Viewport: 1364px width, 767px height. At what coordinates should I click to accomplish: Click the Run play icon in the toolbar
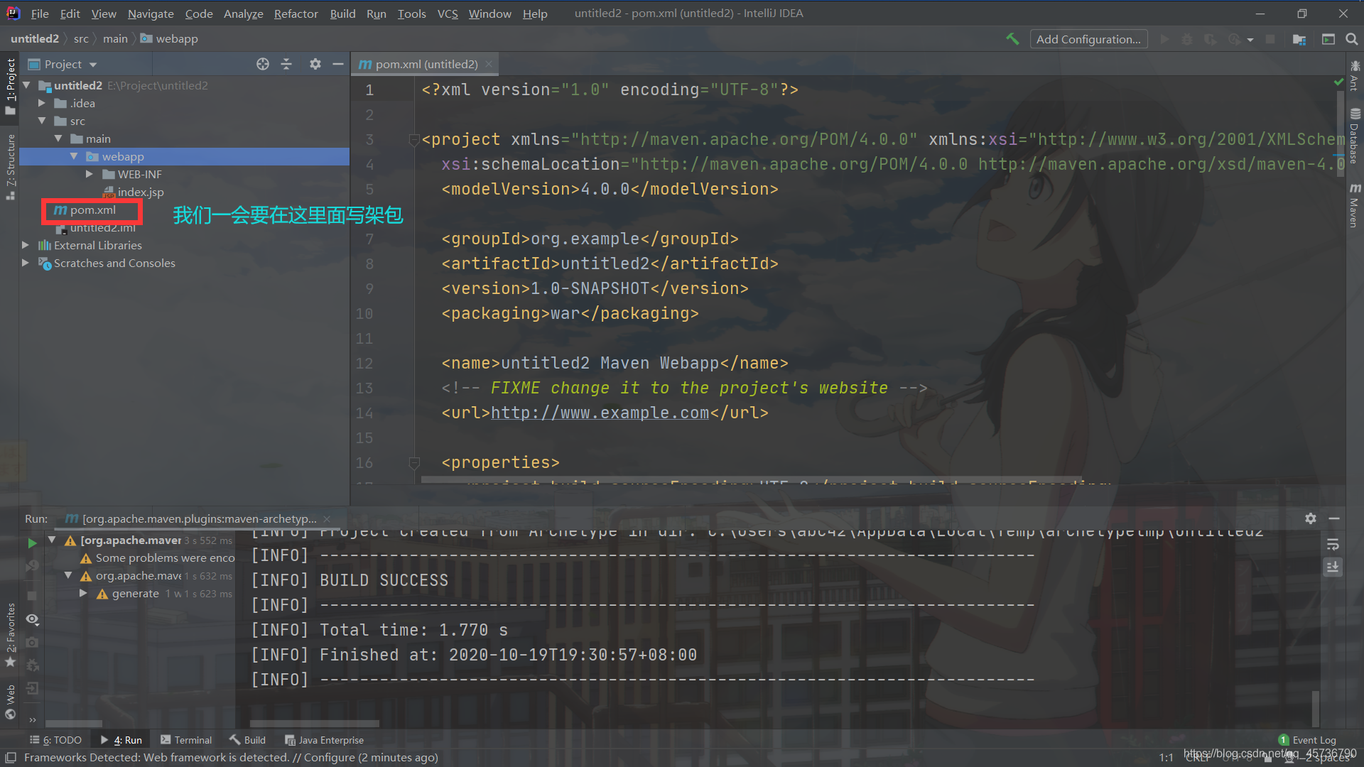[1164, 39]
